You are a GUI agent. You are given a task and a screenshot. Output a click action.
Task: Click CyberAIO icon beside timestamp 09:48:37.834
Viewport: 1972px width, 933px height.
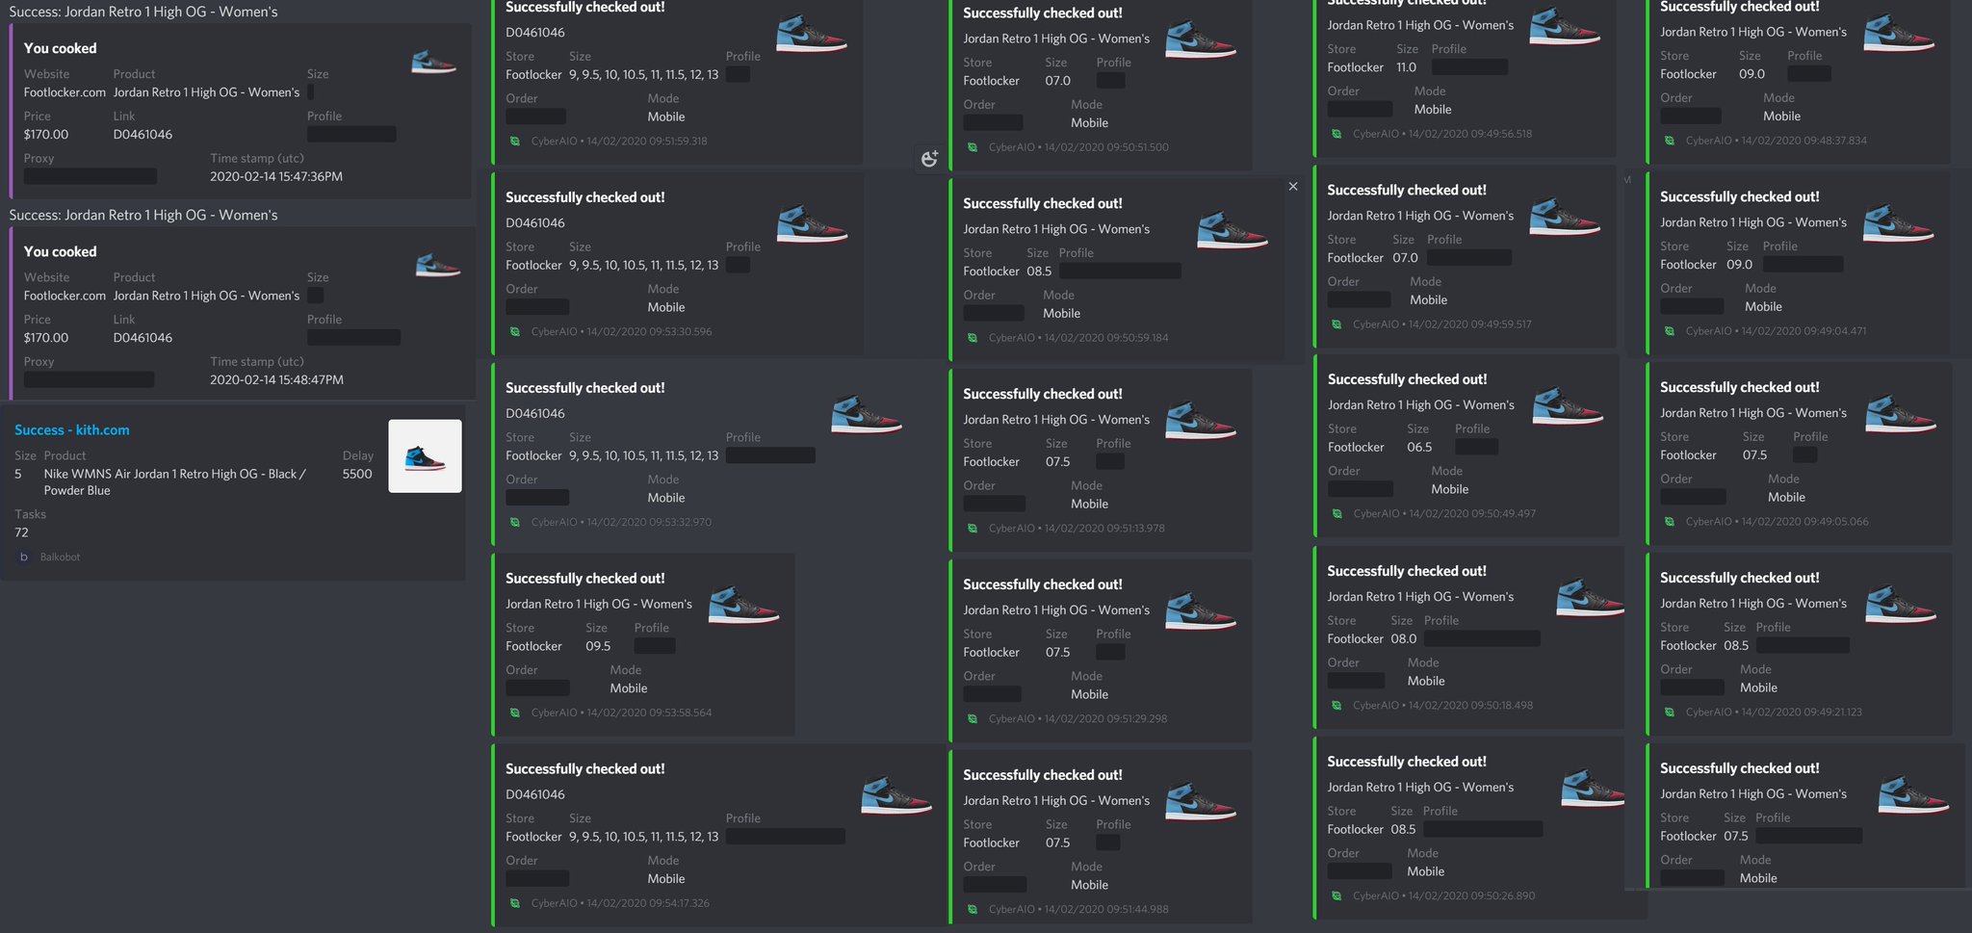click(1670, 141)
